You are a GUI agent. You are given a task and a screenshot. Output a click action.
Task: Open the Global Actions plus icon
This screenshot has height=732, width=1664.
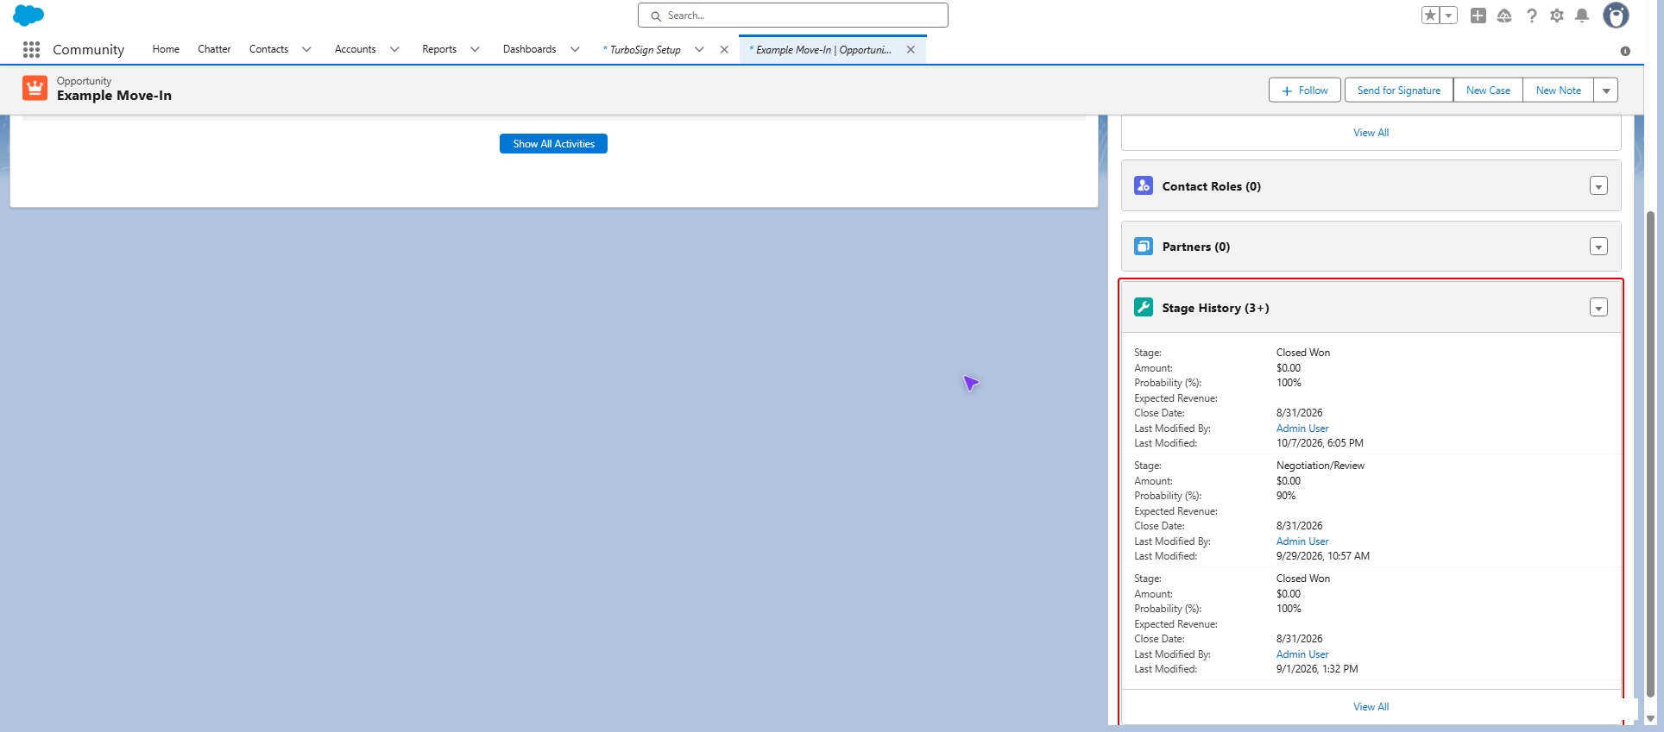[x=1478, y=16]
